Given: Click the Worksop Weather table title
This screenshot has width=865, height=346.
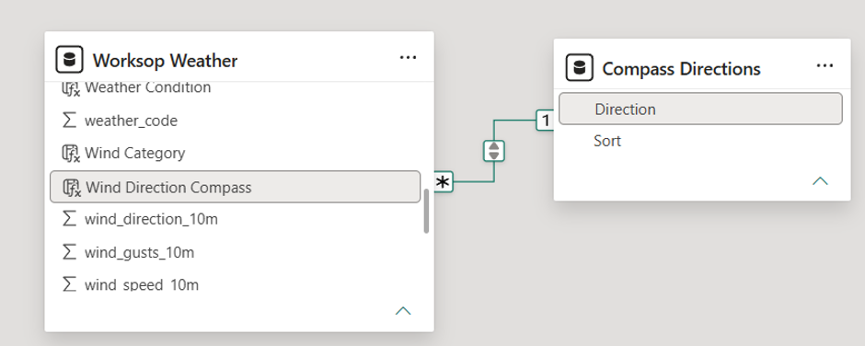Looking at the screenshot, I should tap(165, 60).
